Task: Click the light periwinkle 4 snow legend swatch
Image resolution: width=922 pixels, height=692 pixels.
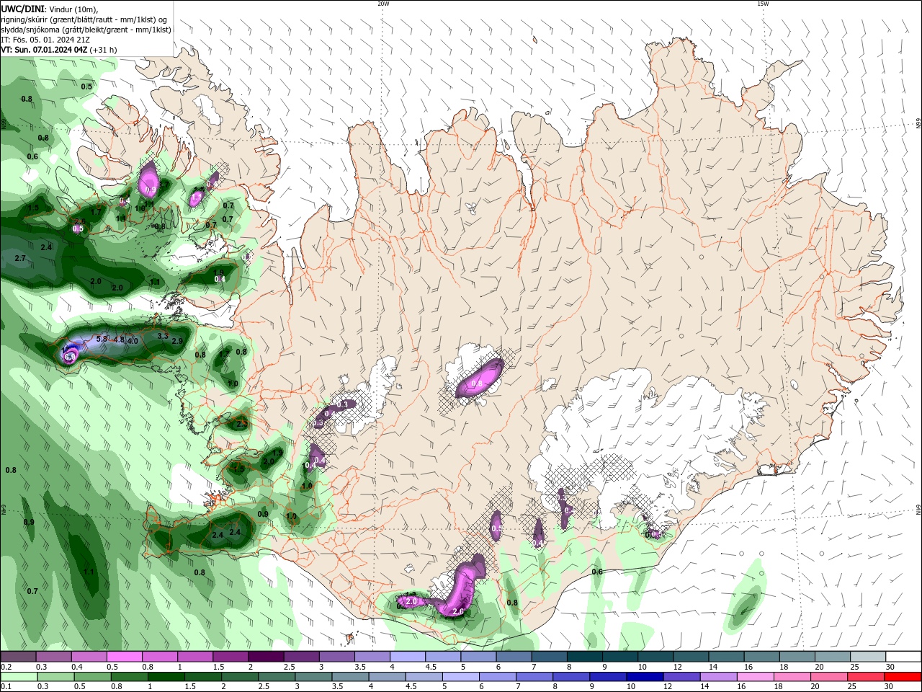Action: [x=407, y=657]
